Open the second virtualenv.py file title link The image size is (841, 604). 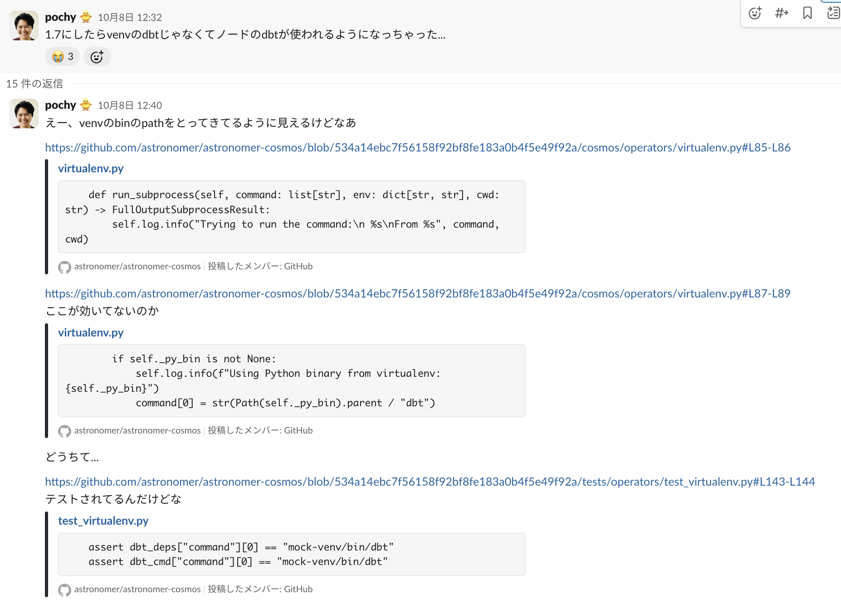pyautogui.click(x=90, y=332)
